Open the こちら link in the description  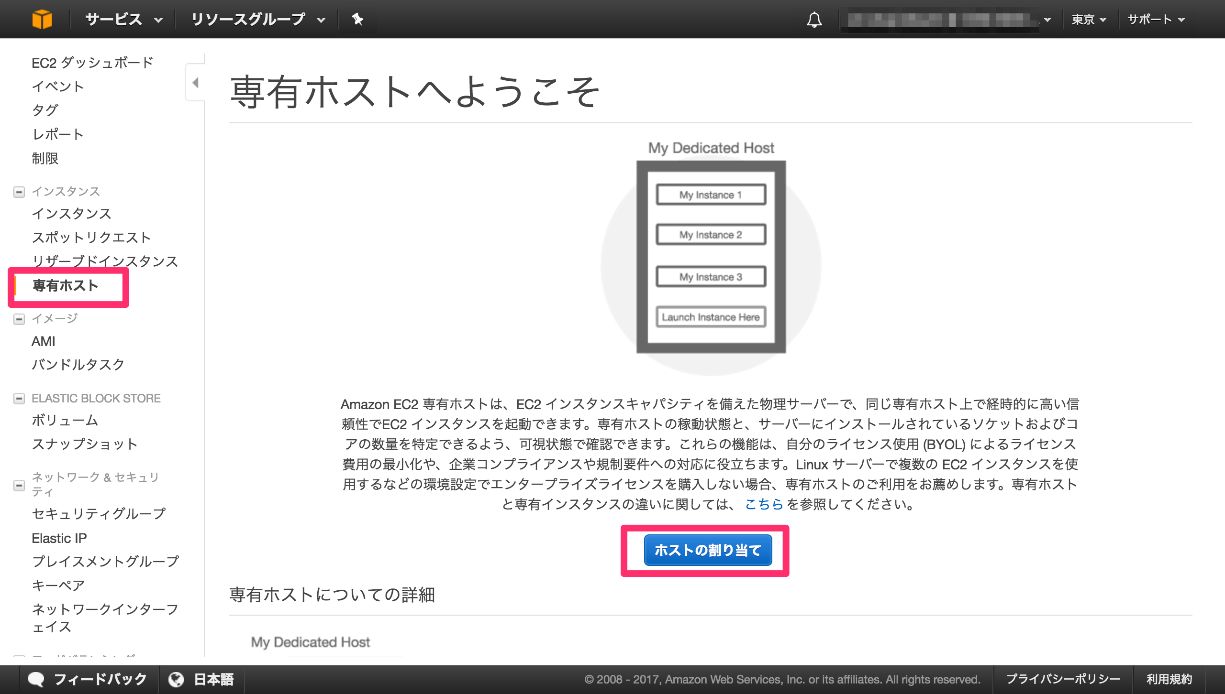(764, 504)
